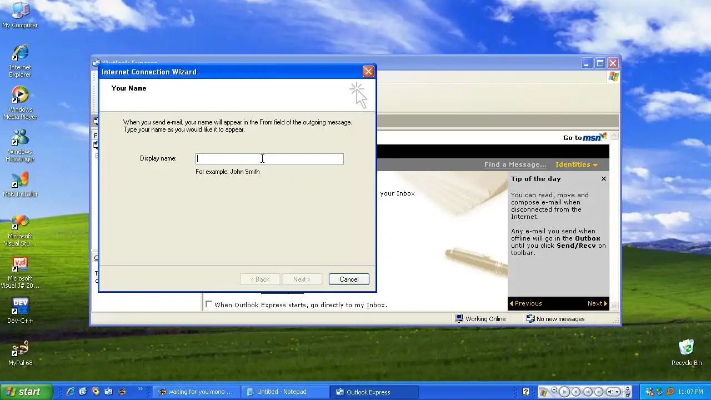The height and width of the screenshot is (400, 711).
Task: Open the taskbar media player quick-access menu
Action: pos(554,389)
